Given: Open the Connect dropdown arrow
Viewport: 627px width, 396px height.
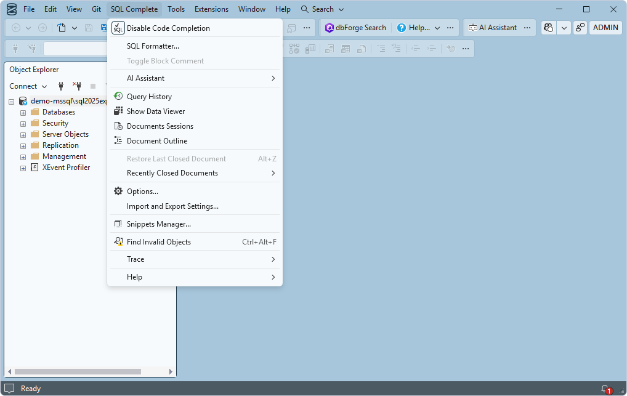Looking at the screenshot, I should click(44, 86).
